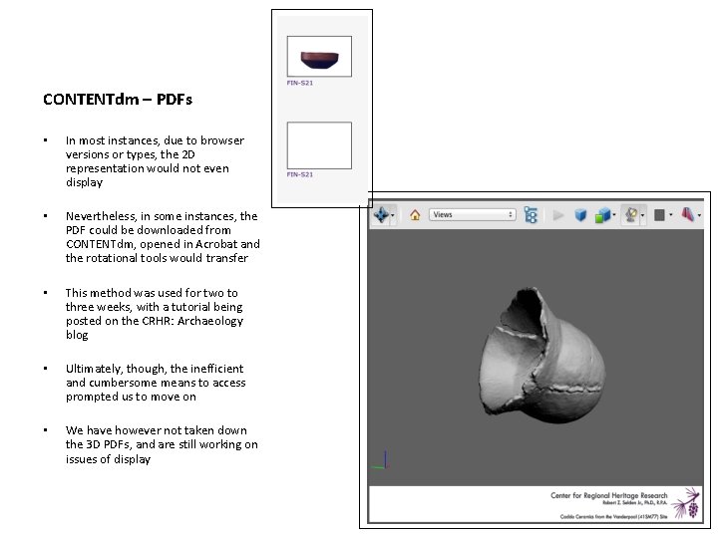Toggle the Model Tree panel icon

(x=531, y=214)
